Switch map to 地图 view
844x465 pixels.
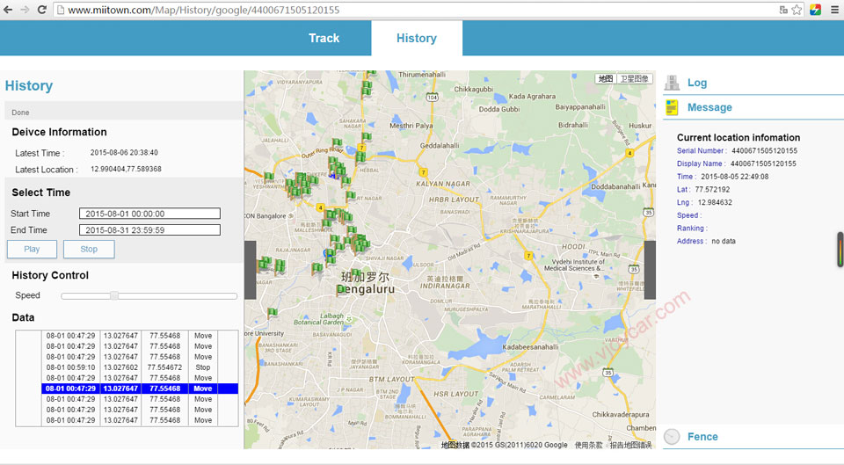(x=606, y=78)
